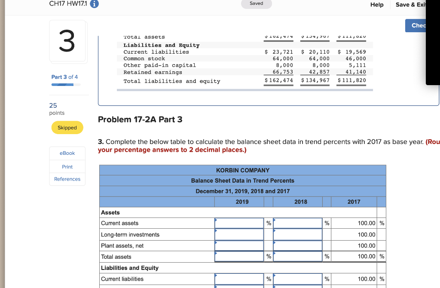Open the eBook resource

pos(67,153)
